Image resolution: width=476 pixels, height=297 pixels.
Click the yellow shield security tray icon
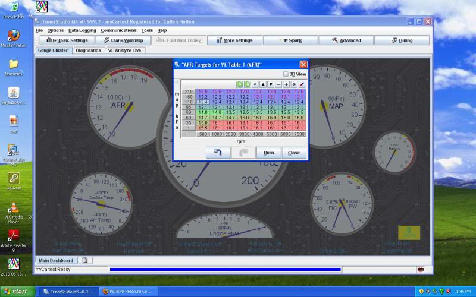421,292
